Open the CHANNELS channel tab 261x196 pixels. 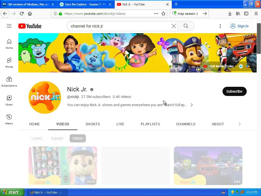tap(186, 124)
